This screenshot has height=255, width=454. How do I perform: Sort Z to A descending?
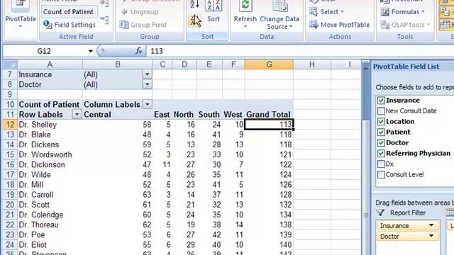(195, 21)
